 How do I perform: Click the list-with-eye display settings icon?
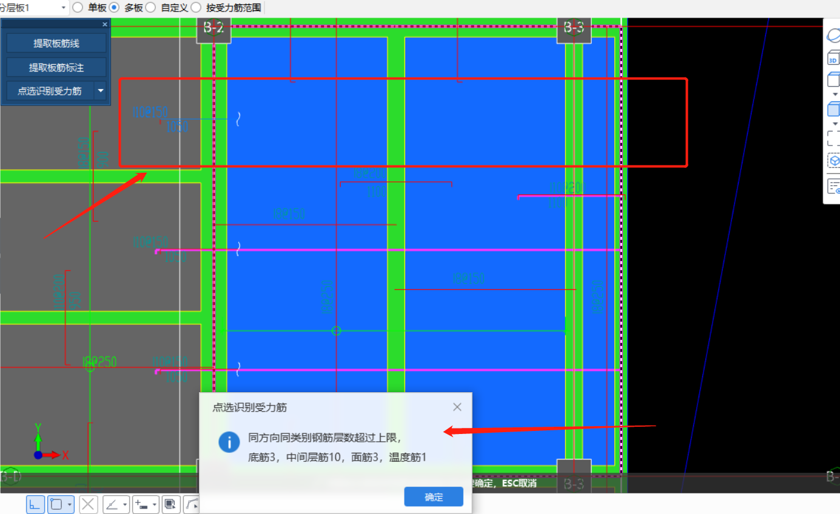(x=834, y=187)
